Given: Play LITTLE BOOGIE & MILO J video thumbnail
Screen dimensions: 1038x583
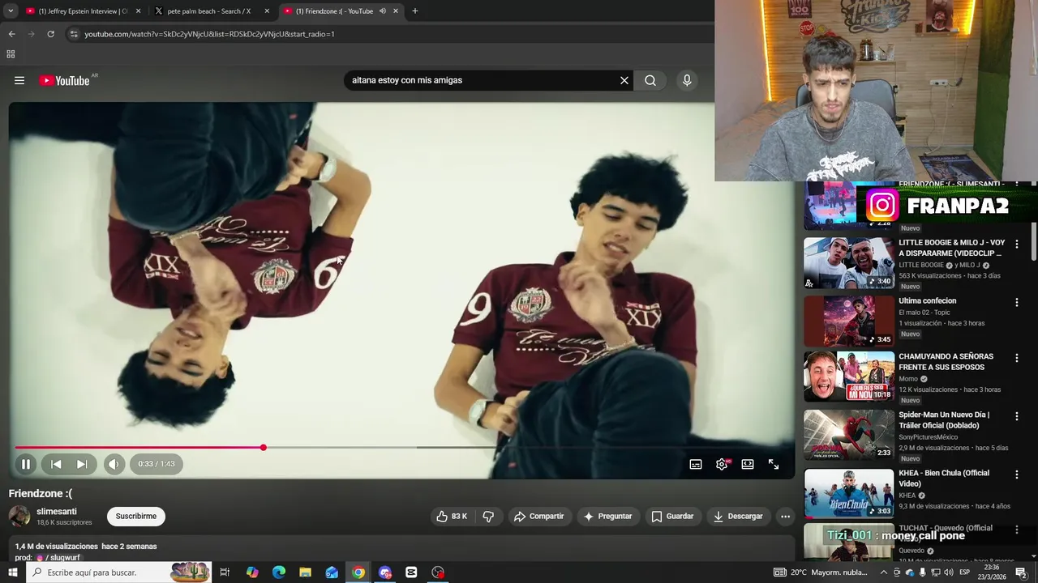Looking at the screenshot, I should tap(848, 262).
